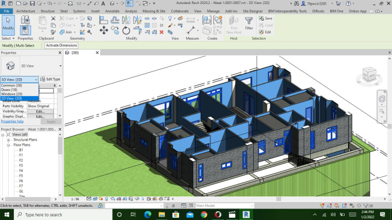This screenshot has width=392, height=220.
Task: Click the Type Properties icon in ribbon
Action: coord(25,20)
